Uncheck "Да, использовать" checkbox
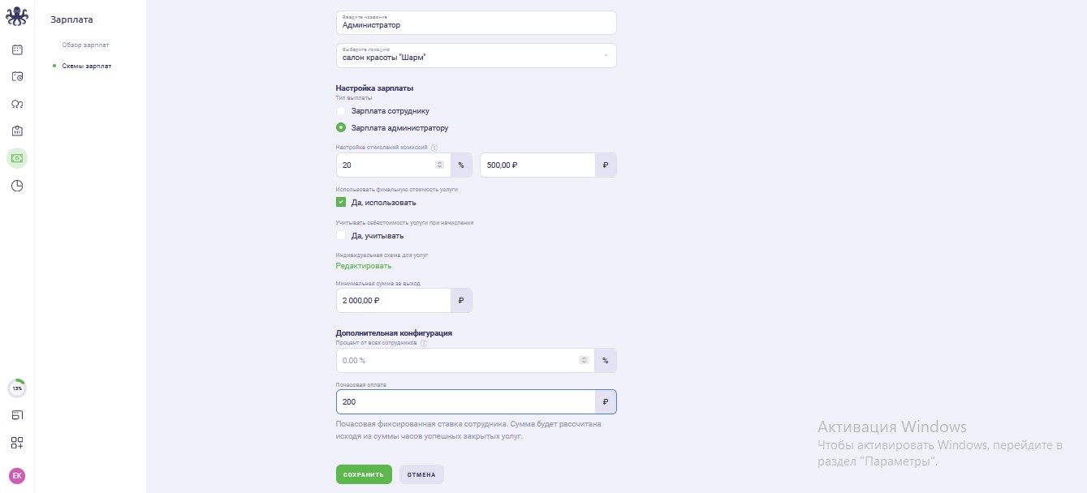The width and height of the screenshot is (1087, 493). pos(341,202)
